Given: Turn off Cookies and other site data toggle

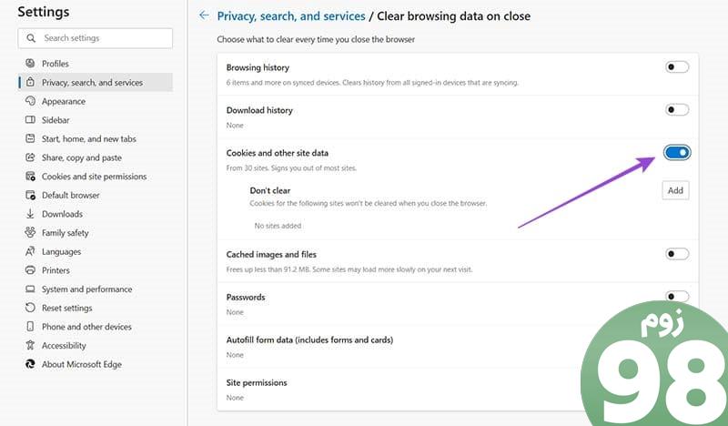Looking at the screenshot, I should point(677,152).
